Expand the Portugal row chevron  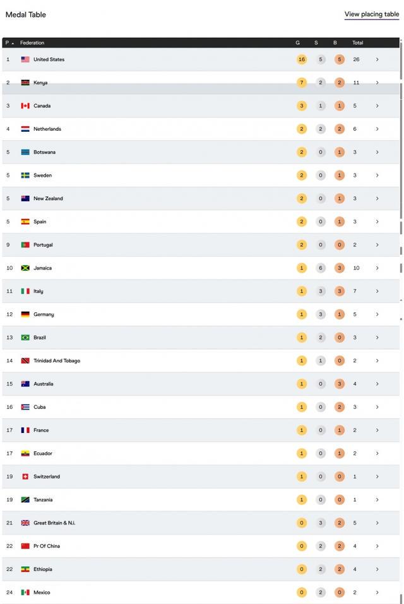(377, 245)
